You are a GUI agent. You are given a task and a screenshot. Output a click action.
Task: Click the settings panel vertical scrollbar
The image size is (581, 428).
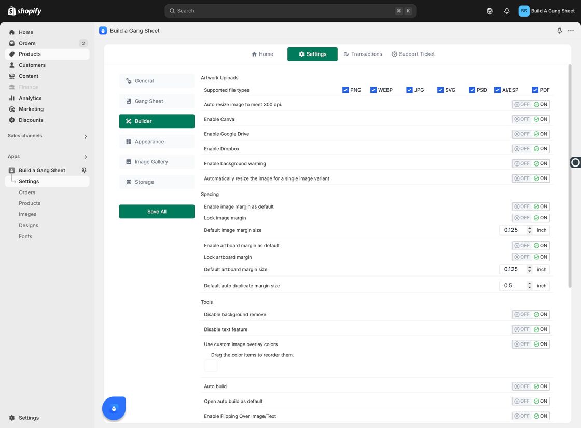pos(570,176)
